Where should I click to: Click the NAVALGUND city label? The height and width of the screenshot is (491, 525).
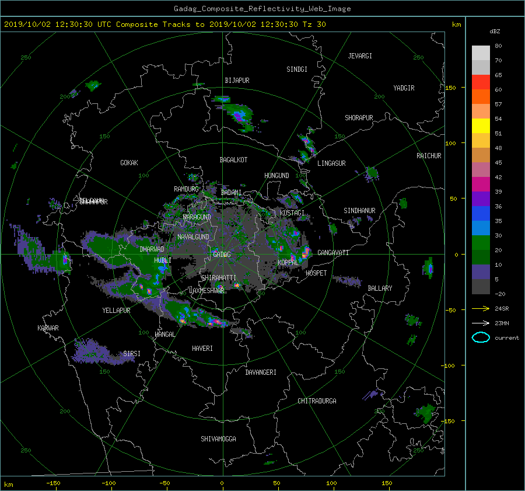tap(193, 236)
